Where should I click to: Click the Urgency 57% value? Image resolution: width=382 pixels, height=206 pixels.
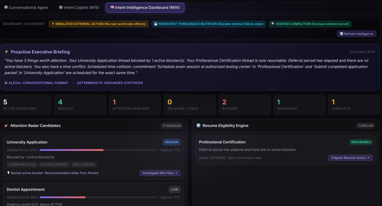[x=170, y=197]
